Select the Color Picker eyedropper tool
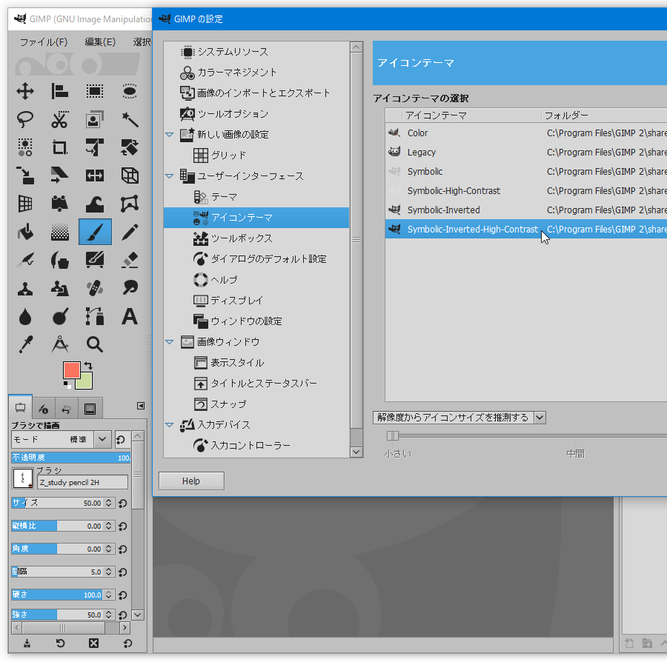Viewport: 667px width, 662px height. click(25, 344)
